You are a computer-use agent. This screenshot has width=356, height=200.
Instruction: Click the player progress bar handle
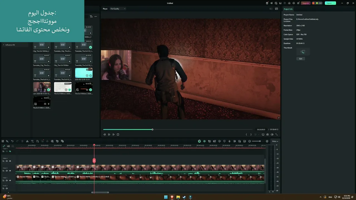pyautogui.click(x=152, y=129)
